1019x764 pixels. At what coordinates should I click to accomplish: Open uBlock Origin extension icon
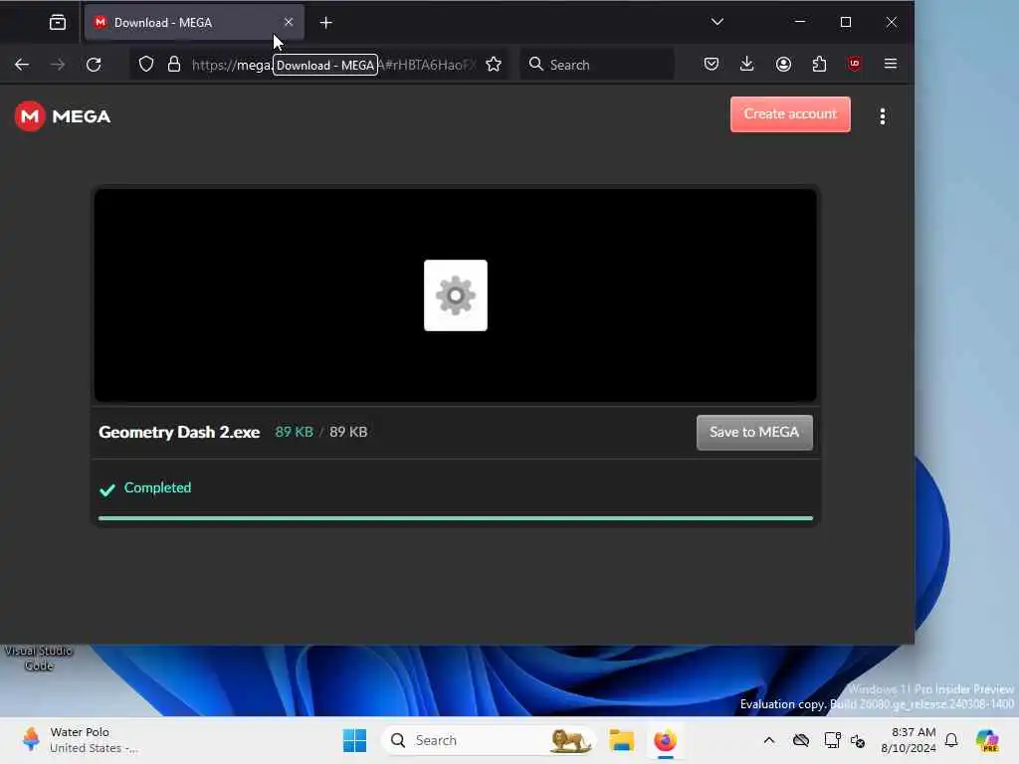click(854, 64)
